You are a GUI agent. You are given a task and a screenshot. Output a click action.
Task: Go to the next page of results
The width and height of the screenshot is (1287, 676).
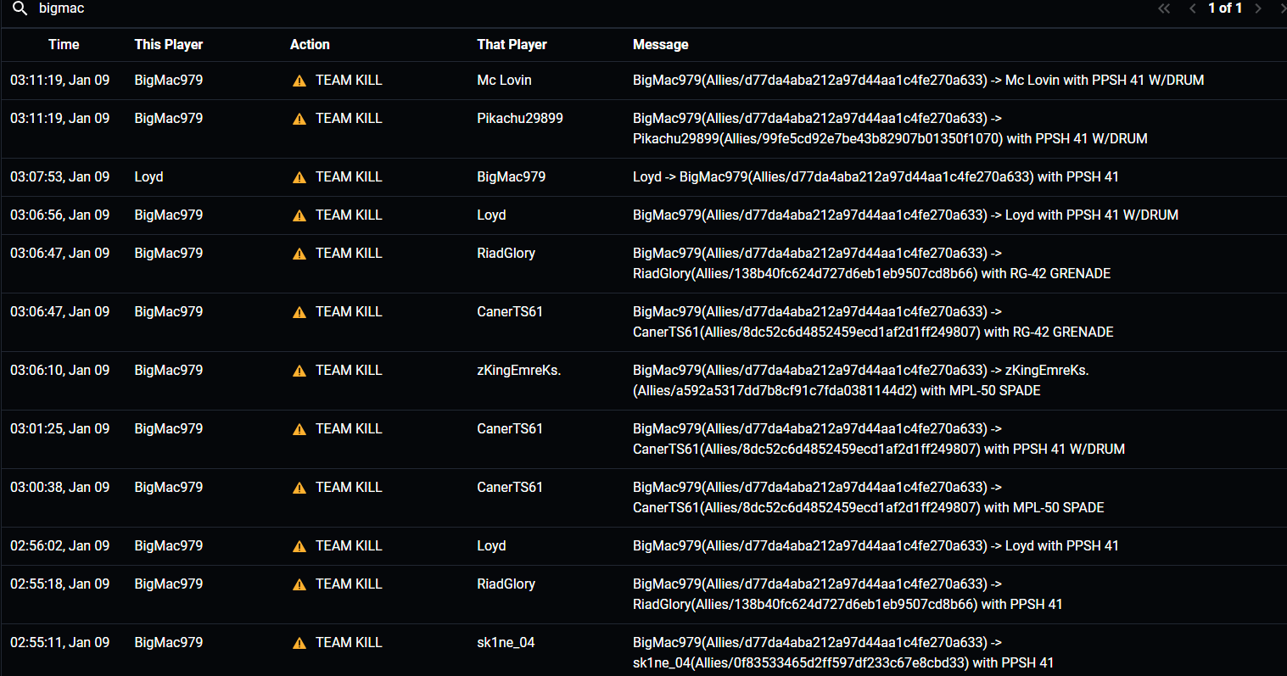pos(1258,8)
